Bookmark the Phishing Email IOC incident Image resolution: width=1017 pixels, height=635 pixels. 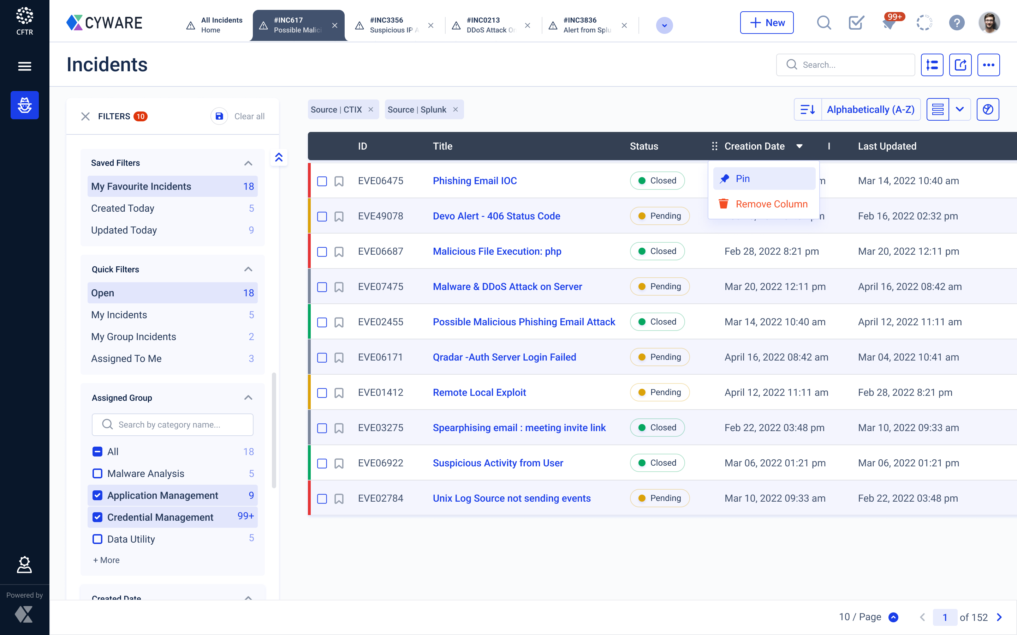[x=339, y=181]
